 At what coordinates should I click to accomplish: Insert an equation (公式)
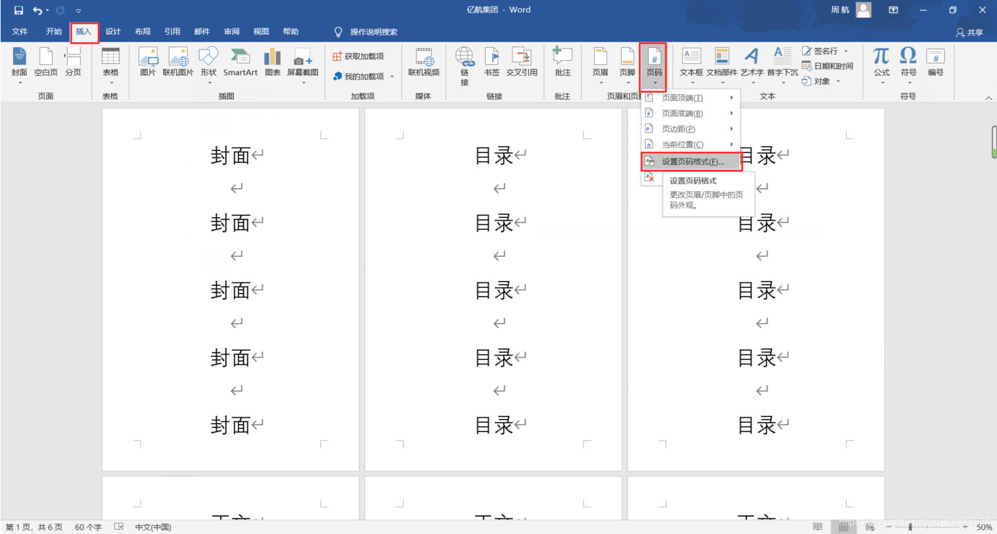[881, 65]
